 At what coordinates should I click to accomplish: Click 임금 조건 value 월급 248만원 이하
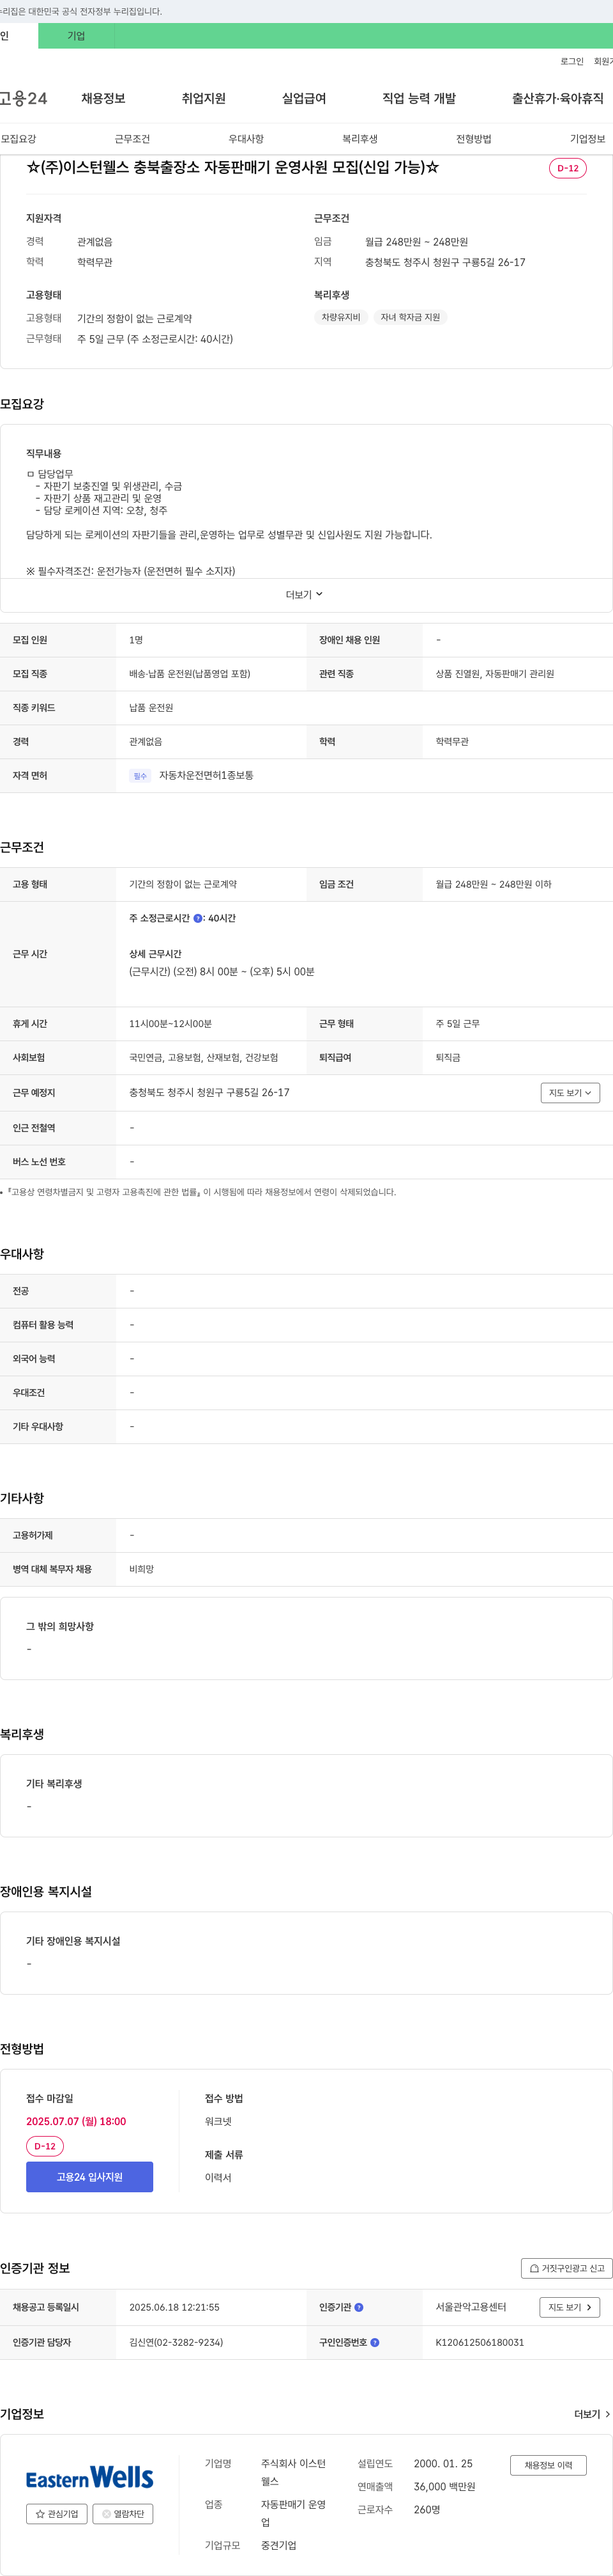[493, 884]
